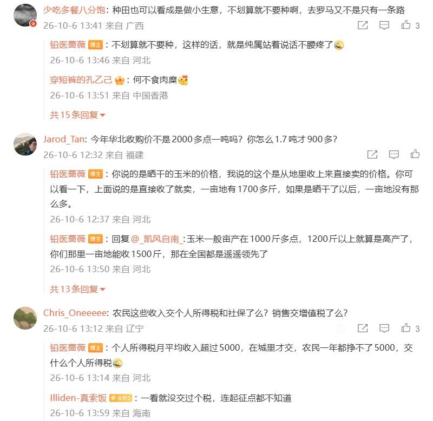433x421 pixels.
Task: Click the 金粉3 badge beside Illiden-真索饭
Action: pos(121,398)
